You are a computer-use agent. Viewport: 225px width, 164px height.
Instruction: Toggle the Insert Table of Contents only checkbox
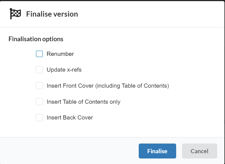[39, 101]
